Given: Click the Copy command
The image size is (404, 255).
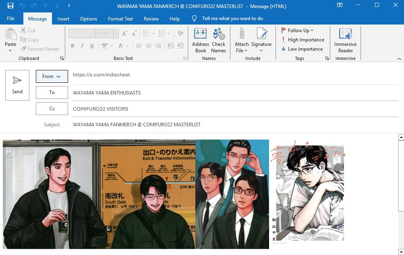Looking at the screenshot, I should click(x=30, y=40).
